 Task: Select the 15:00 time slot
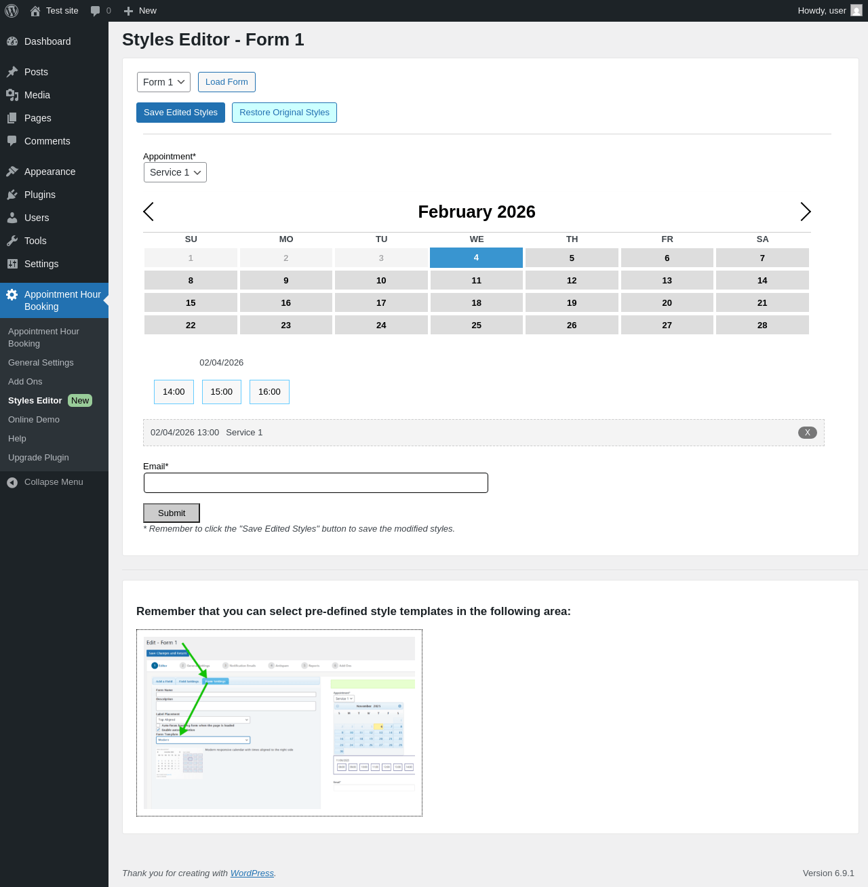click(x=222, y=392)
